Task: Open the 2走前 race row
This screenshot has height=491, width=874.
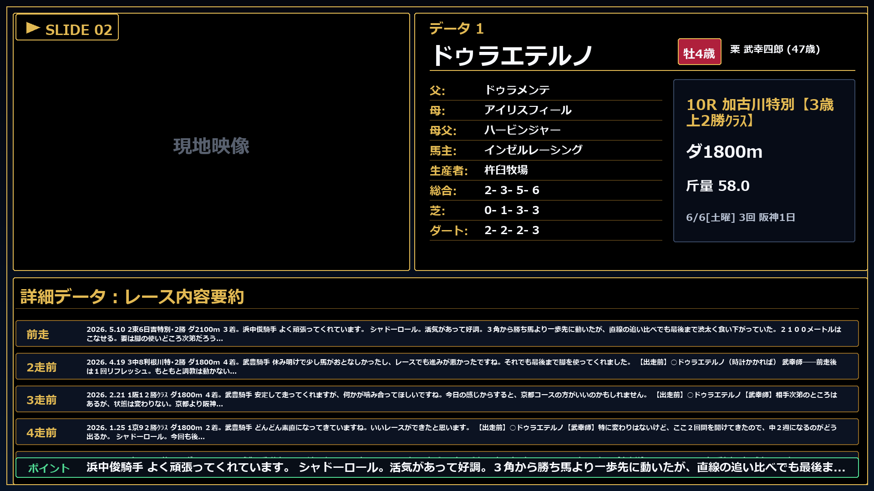Action: 437,366
